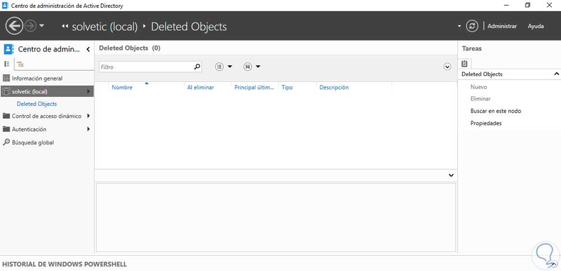Open the Ayuda menu
Screen dimensions: 561x271
point(536,26)
